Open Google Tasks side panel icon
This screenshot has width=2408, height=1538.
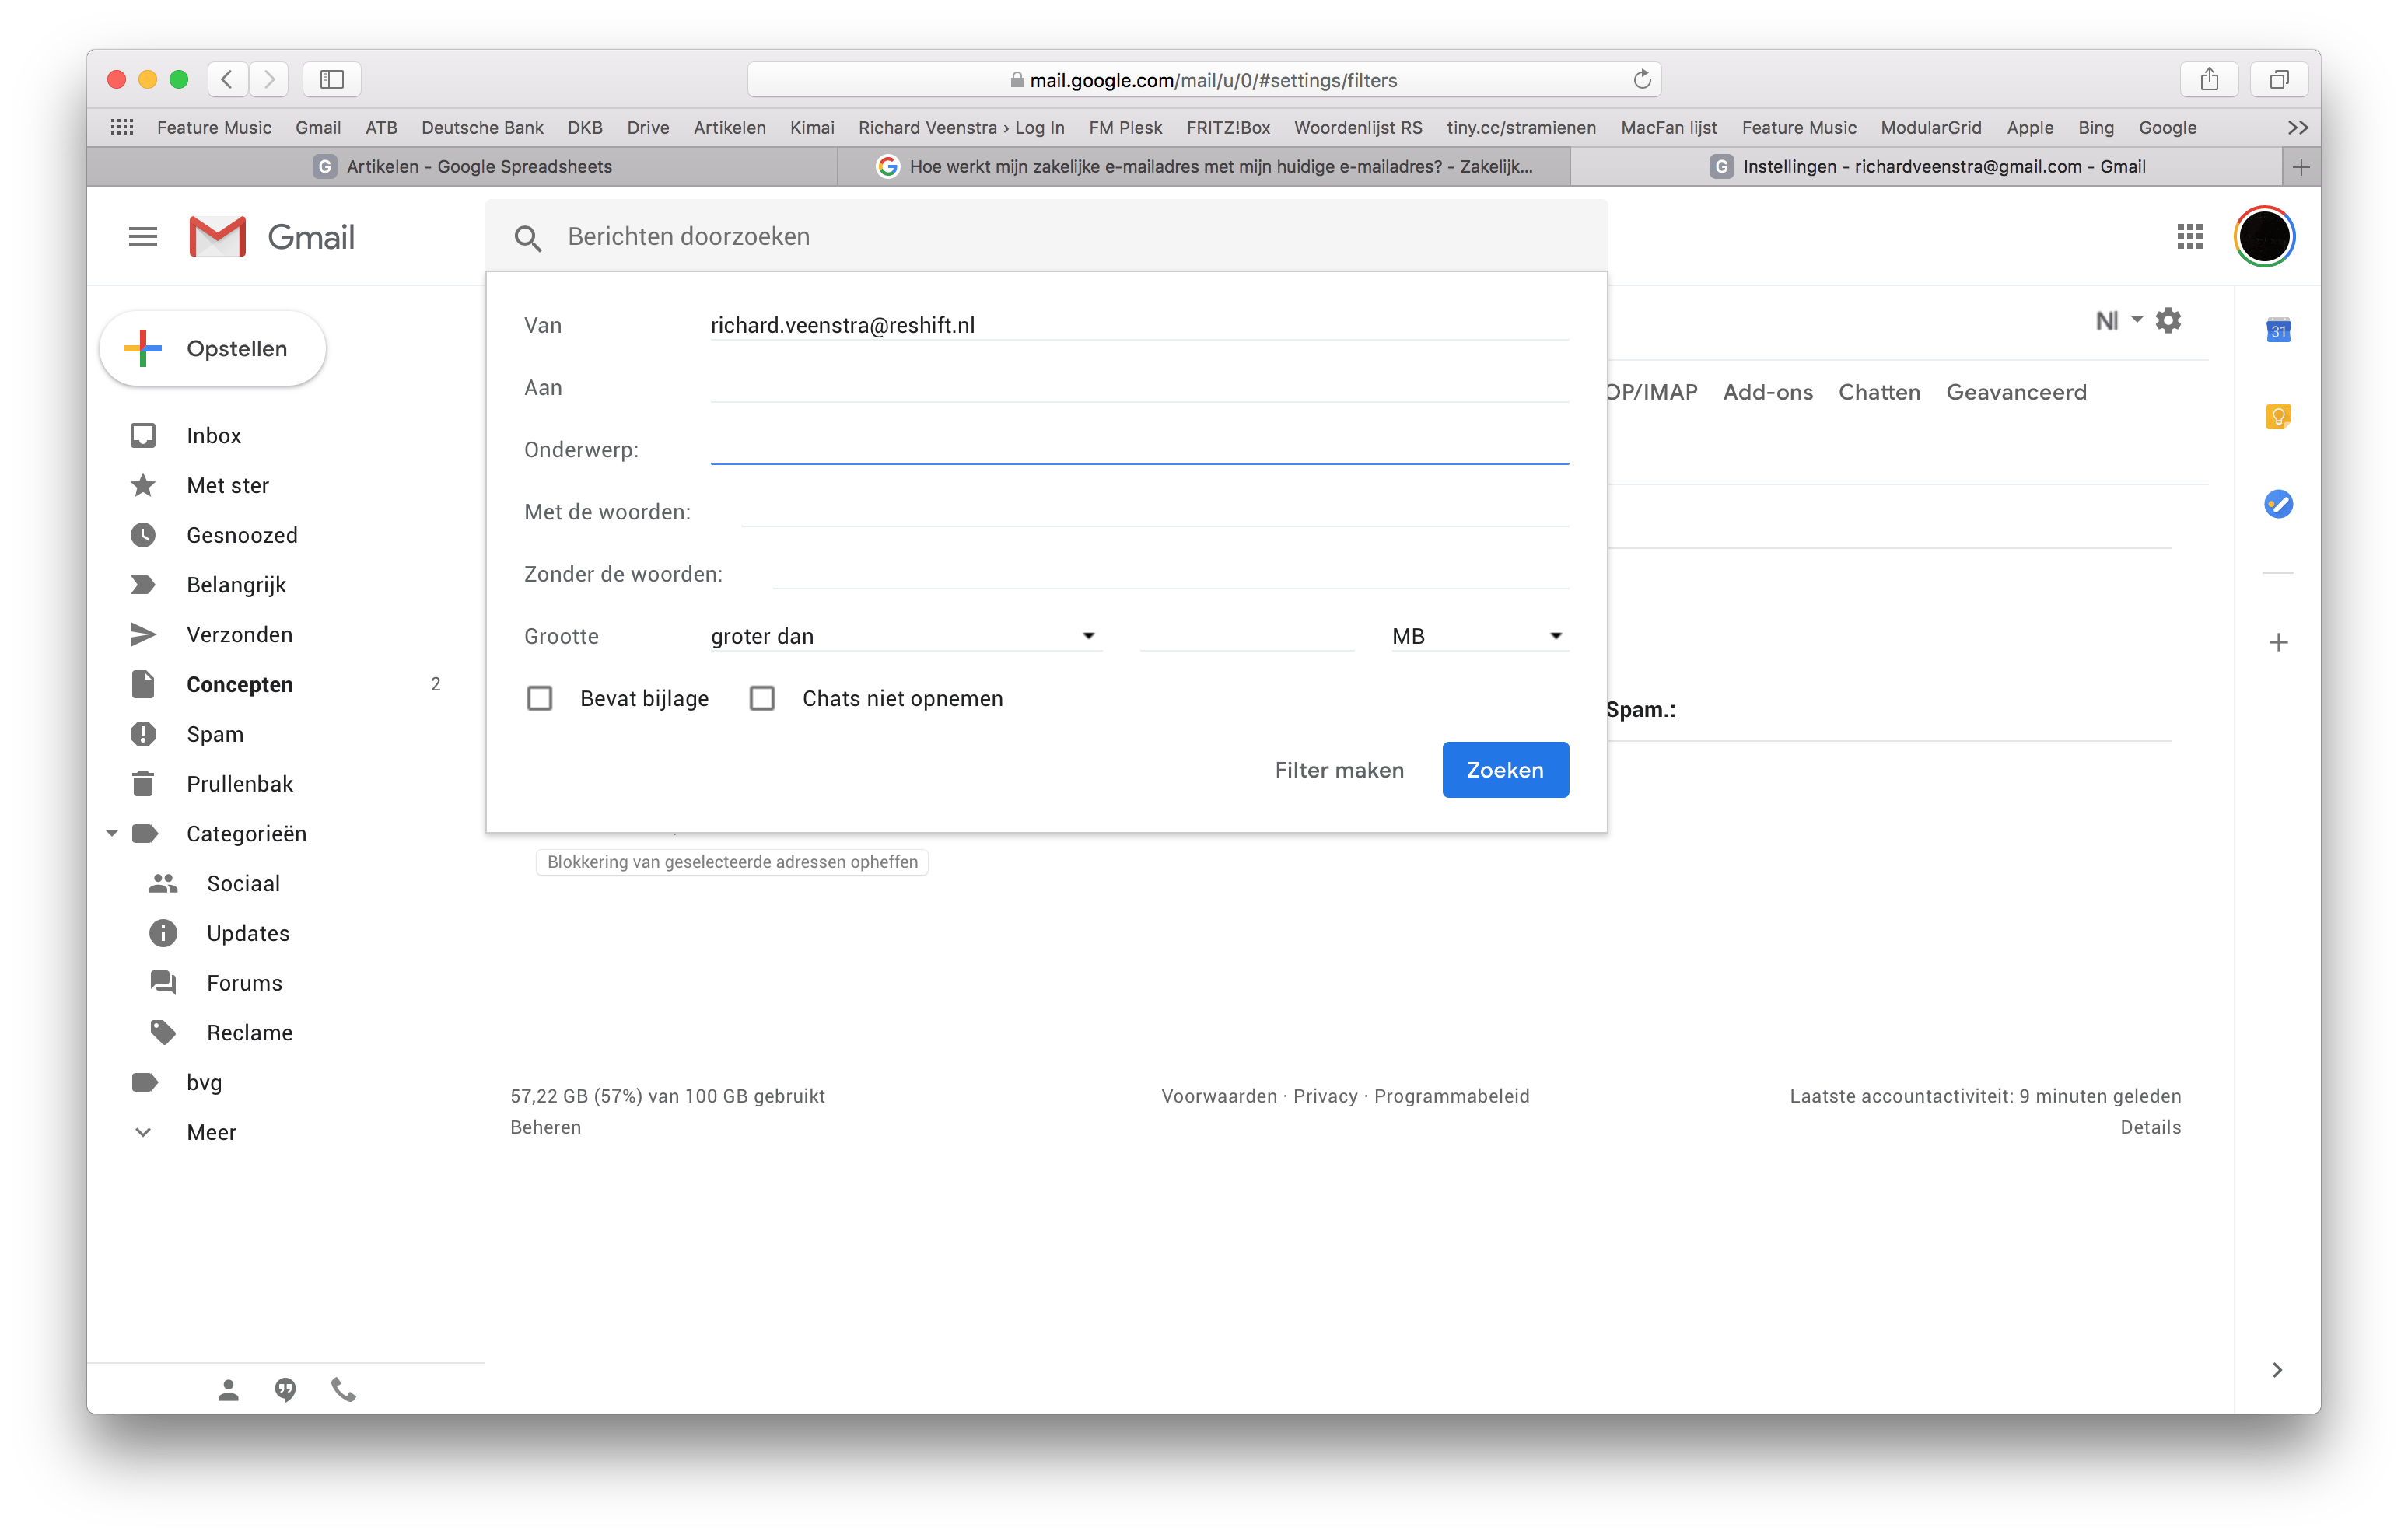(2278, 504)
